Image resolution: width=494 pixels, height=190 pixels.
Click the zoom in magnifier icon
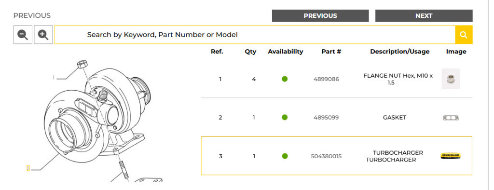click(43, 35)
